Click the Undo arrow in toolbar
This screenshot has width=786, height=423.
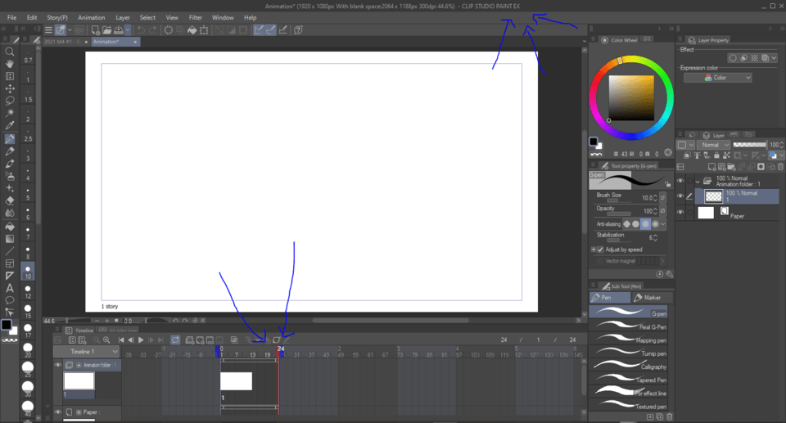point(142,30)
